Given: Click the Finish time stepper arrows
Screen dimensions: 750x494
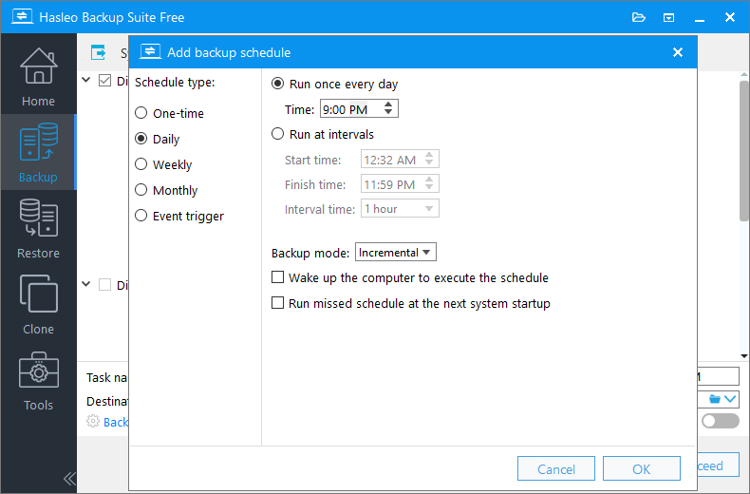Looking at the screenshot, I should click(429, 183).
